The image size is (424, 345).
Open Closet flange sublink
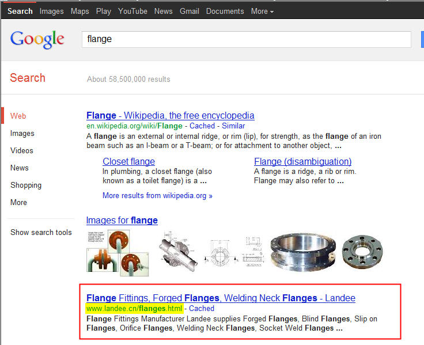pos(128,161)
